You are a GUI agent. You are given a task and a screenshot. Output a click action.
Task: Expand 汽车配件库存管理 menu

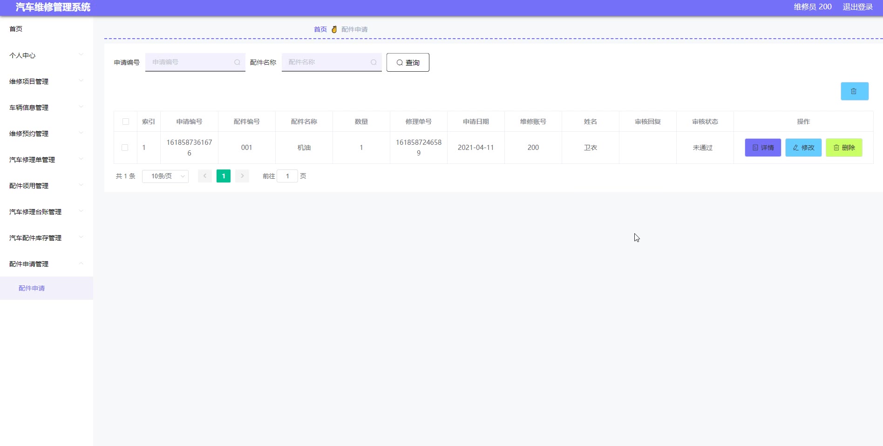tap(47, 238)
